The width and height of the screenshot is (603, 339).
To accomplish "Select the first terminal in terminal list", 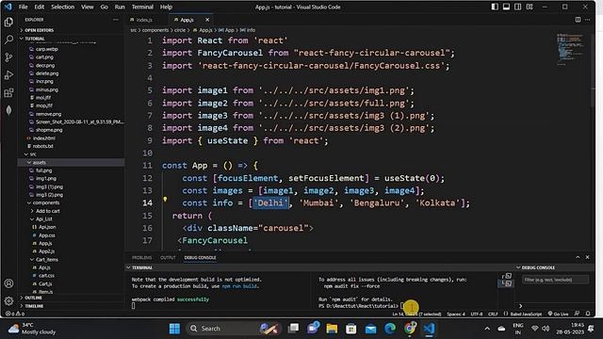I will coord(507,276).
